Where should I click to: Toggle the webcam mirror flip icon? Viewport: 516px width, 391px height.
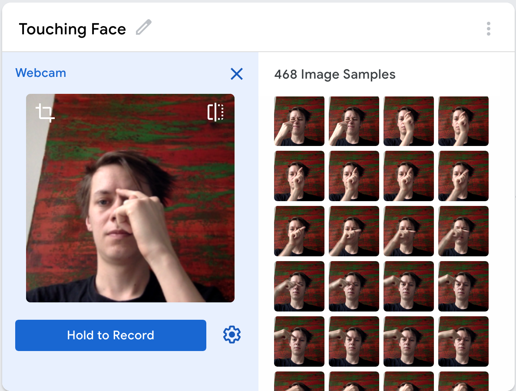click(x=215, y=112)
